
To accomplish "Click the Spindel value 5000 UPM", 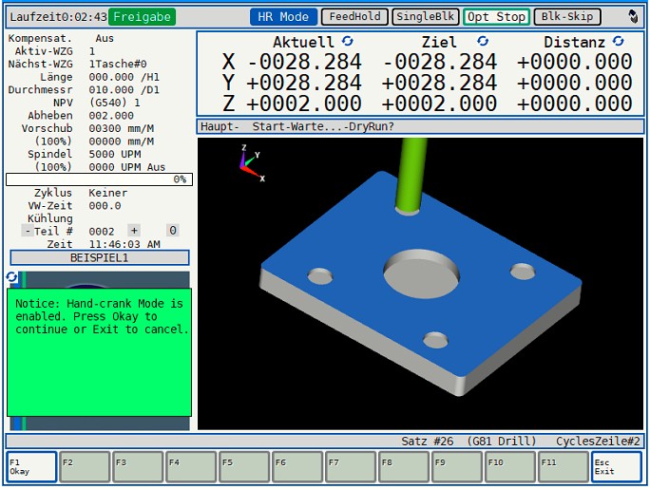I will pyautogui.click(x=115, y=154).
